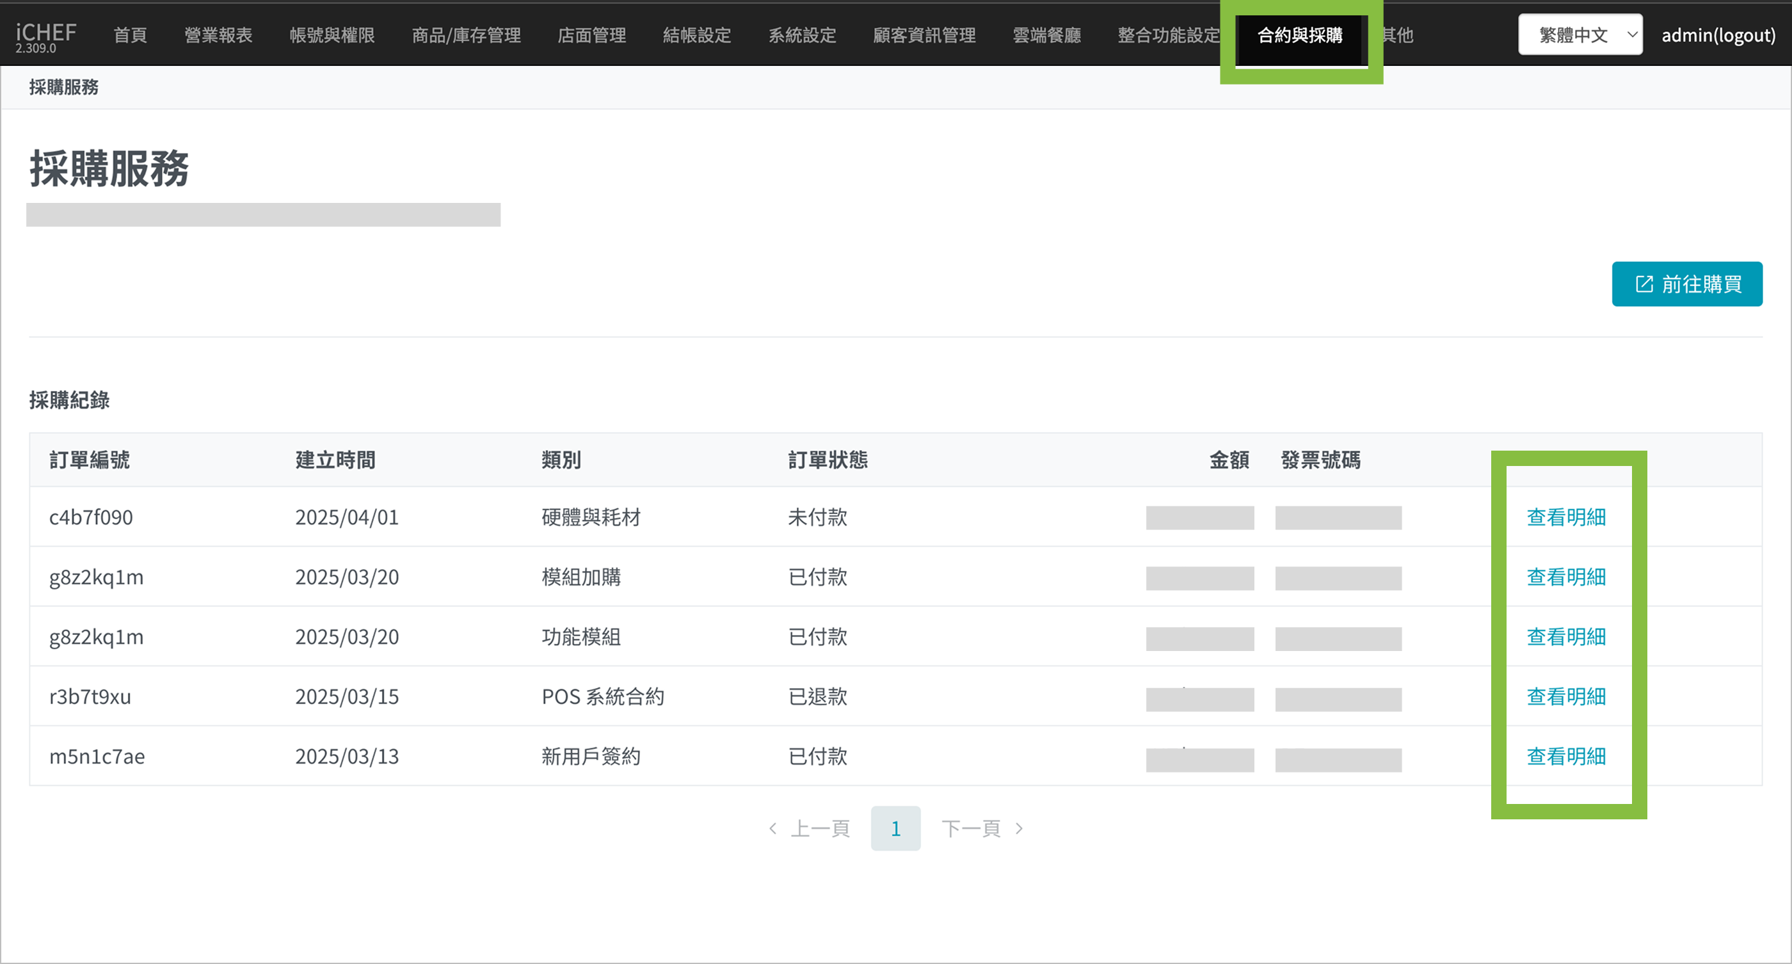Screen dimensions: 1792x964
Task: View details of order c4b7f090
Action: click(x=1566, y=517)
